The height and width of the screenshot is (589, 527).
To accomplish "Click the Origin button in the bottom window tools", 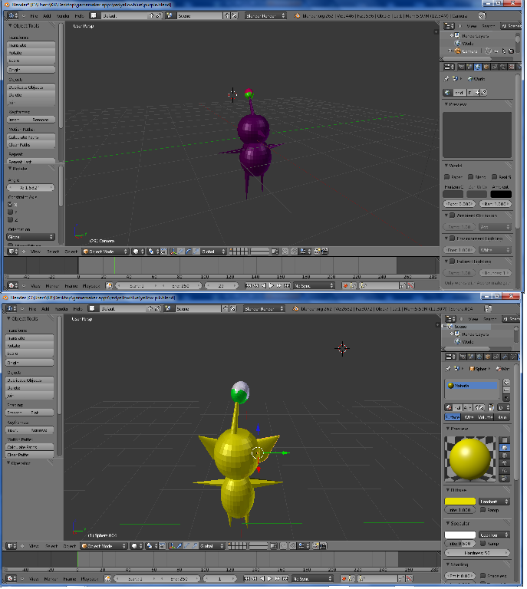I will pos(30,363).
